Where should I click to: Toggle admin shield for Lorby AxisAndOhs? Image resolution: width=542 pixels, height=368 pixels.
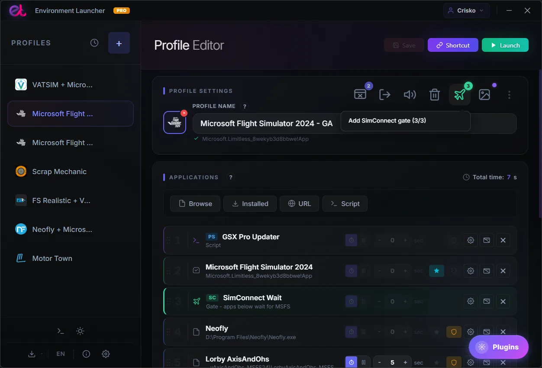tap(454, 362)
